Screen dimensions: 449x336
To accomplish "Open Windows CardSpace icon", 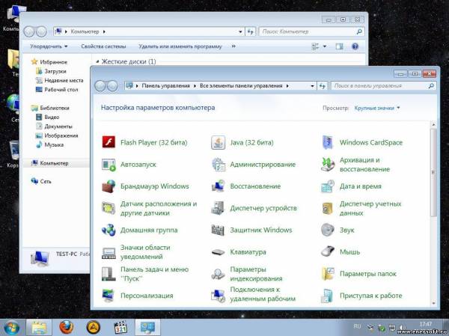I will [328, 142].
